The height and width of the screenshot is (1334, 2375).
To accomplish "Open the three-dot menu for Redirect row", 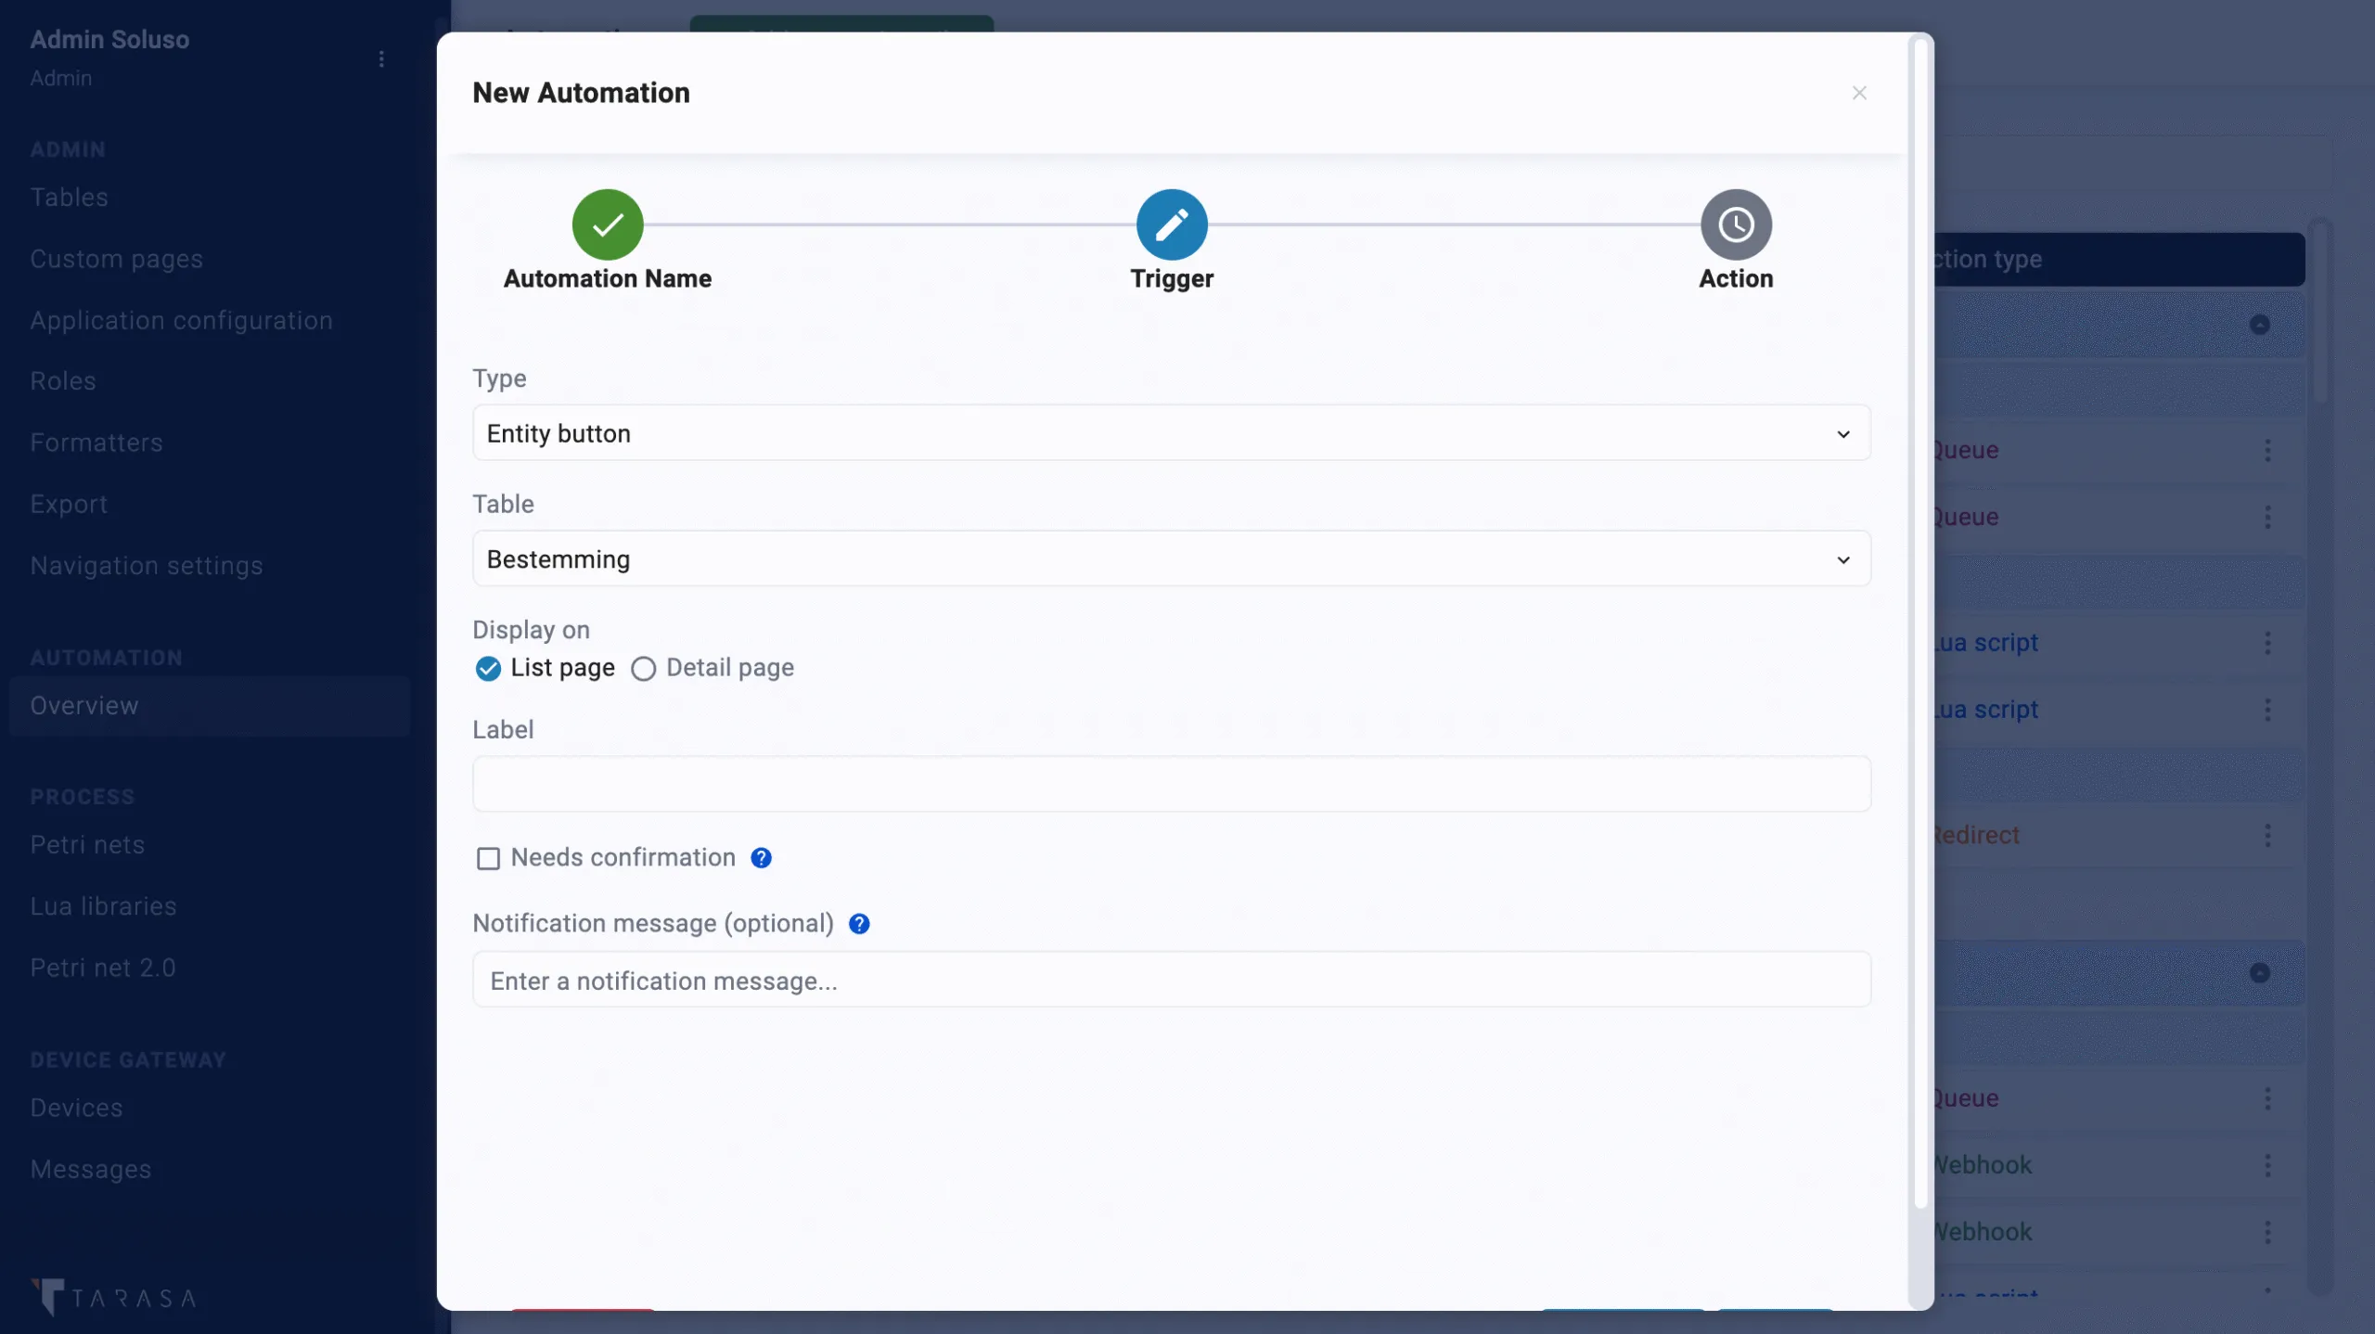I will coord(2267,836).
